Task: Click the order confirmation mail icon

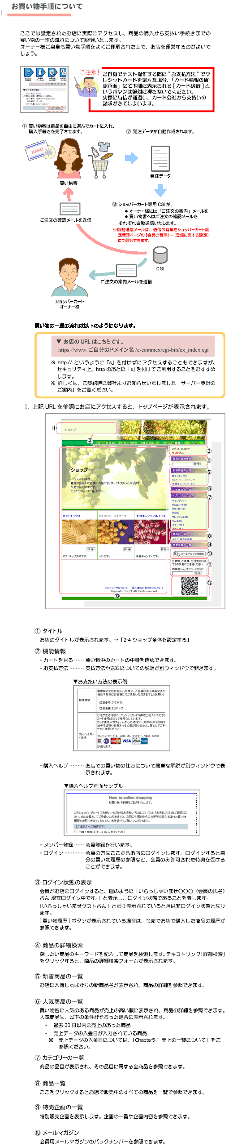Action: pos(69,209)
